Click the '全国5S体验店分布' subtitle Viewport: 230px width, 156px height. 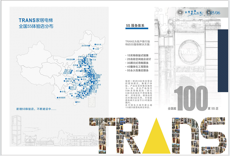pyautogui.click(x=36, y=26)
